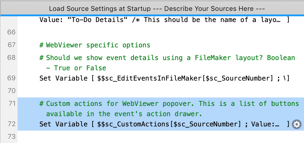
Task: Click line number 69 in the gutter
Action: 11,78
